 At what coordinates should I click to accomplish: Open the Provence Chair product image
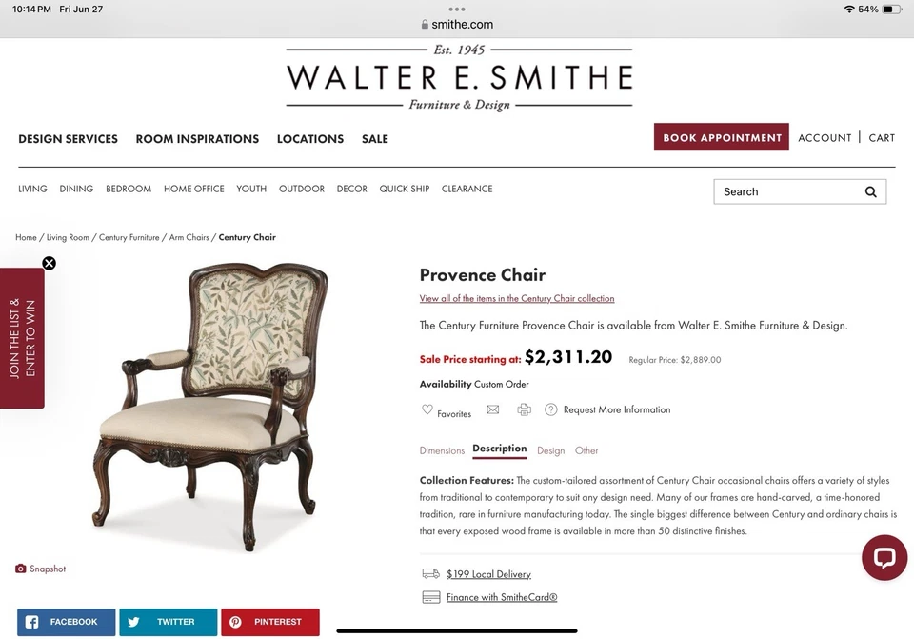[211, 407]
